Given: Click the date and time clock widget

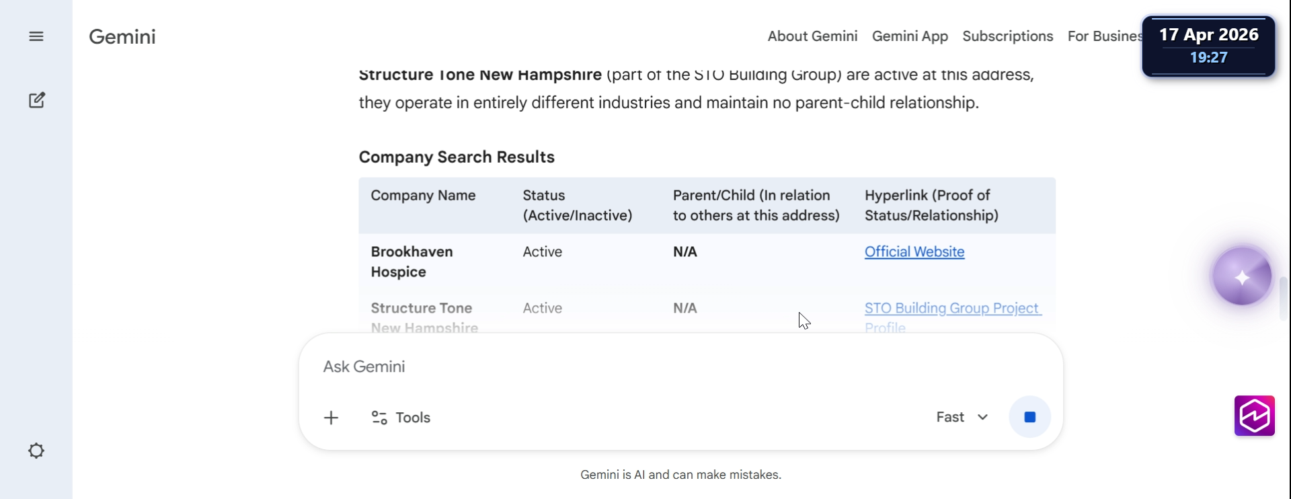Looking at the screenshot, I should 1208,46.
